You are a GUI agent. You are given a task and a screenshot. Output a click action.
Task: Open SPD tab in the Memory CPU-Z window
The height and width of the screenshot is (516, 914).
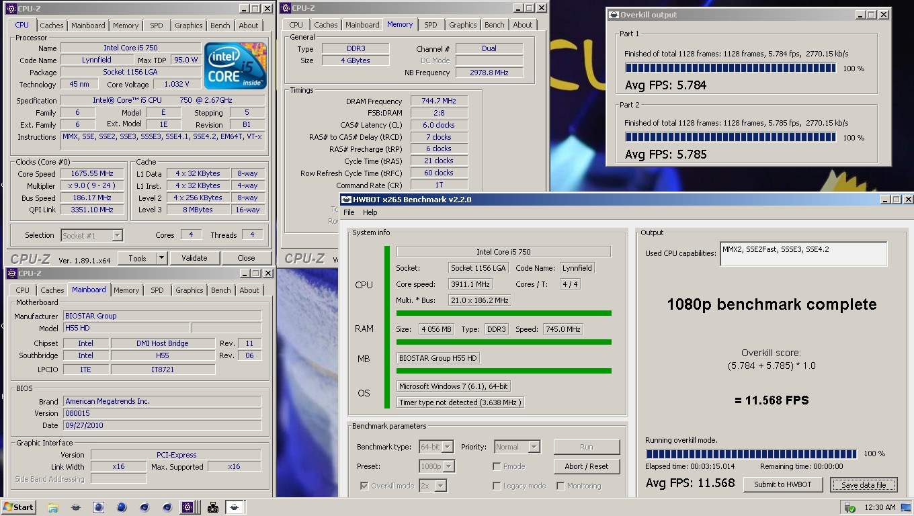pos(431,25)
